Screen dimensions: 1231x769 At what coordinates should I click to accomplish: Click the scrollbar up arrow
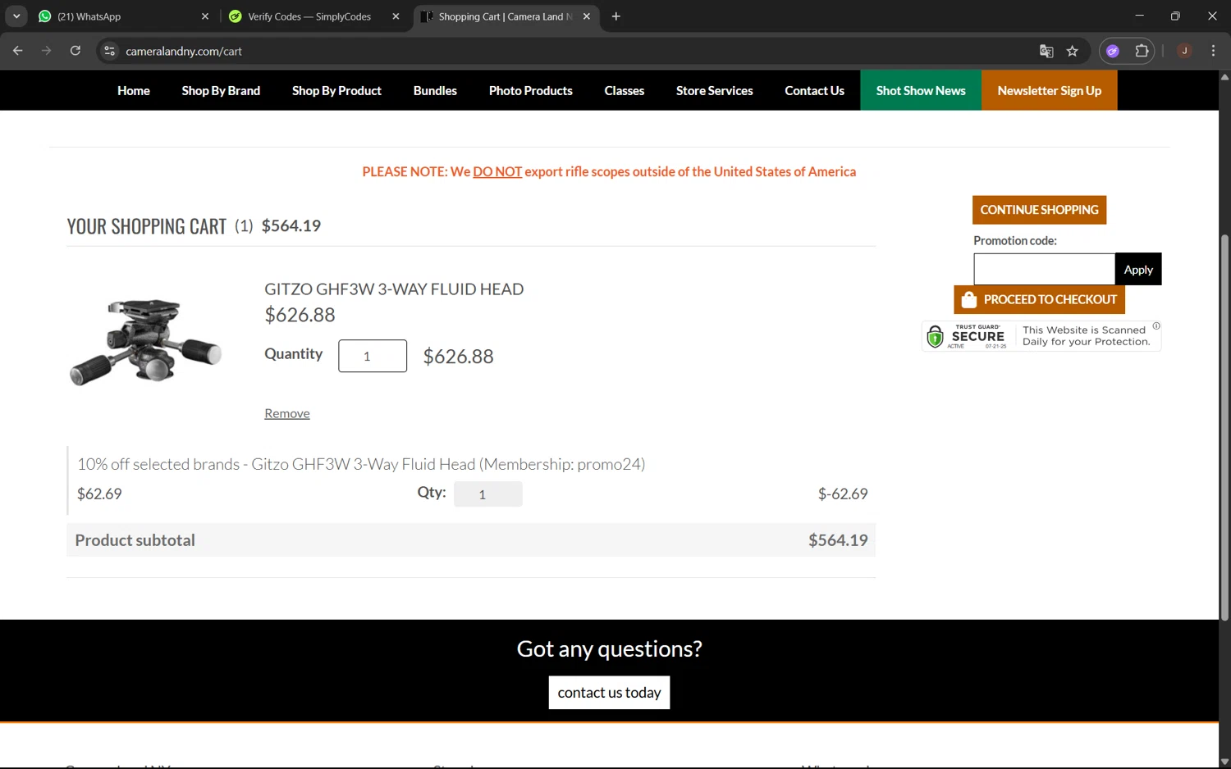pyautogui.click(x=1224, y=76)
